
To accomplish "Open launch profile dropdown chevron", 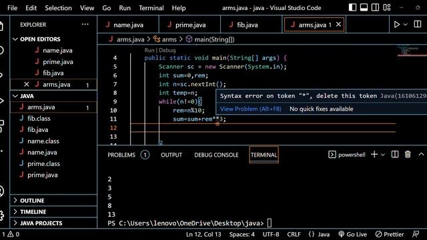I will point(382,155).
